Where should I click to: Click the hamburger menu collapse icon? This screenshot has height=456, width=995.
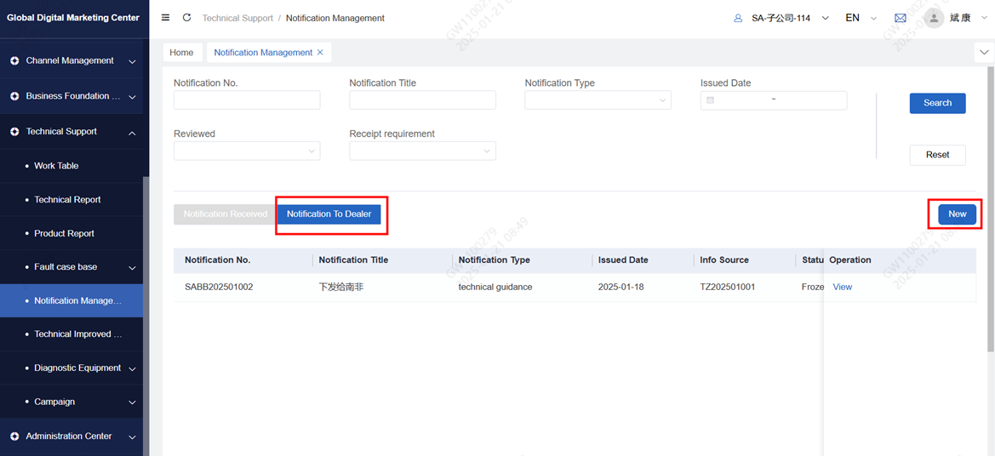[x=165, y=18]
